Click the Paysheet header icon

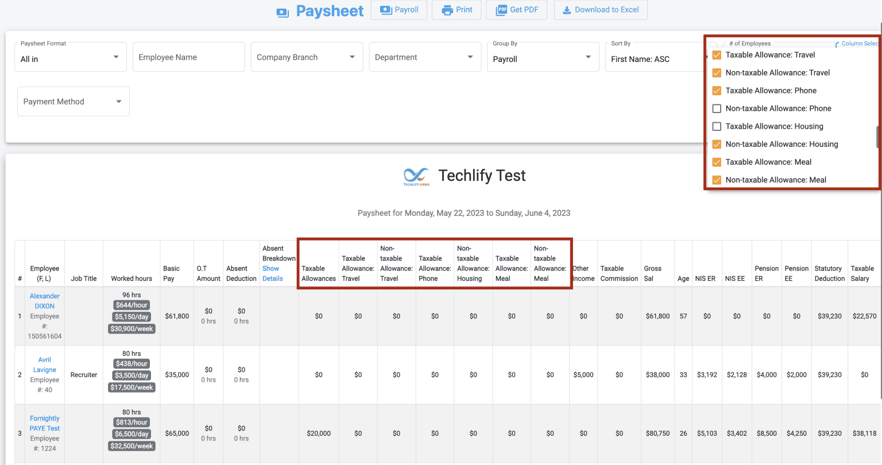[282, 11]
